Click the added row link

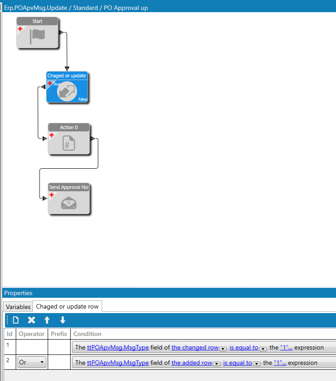[192, 363]
